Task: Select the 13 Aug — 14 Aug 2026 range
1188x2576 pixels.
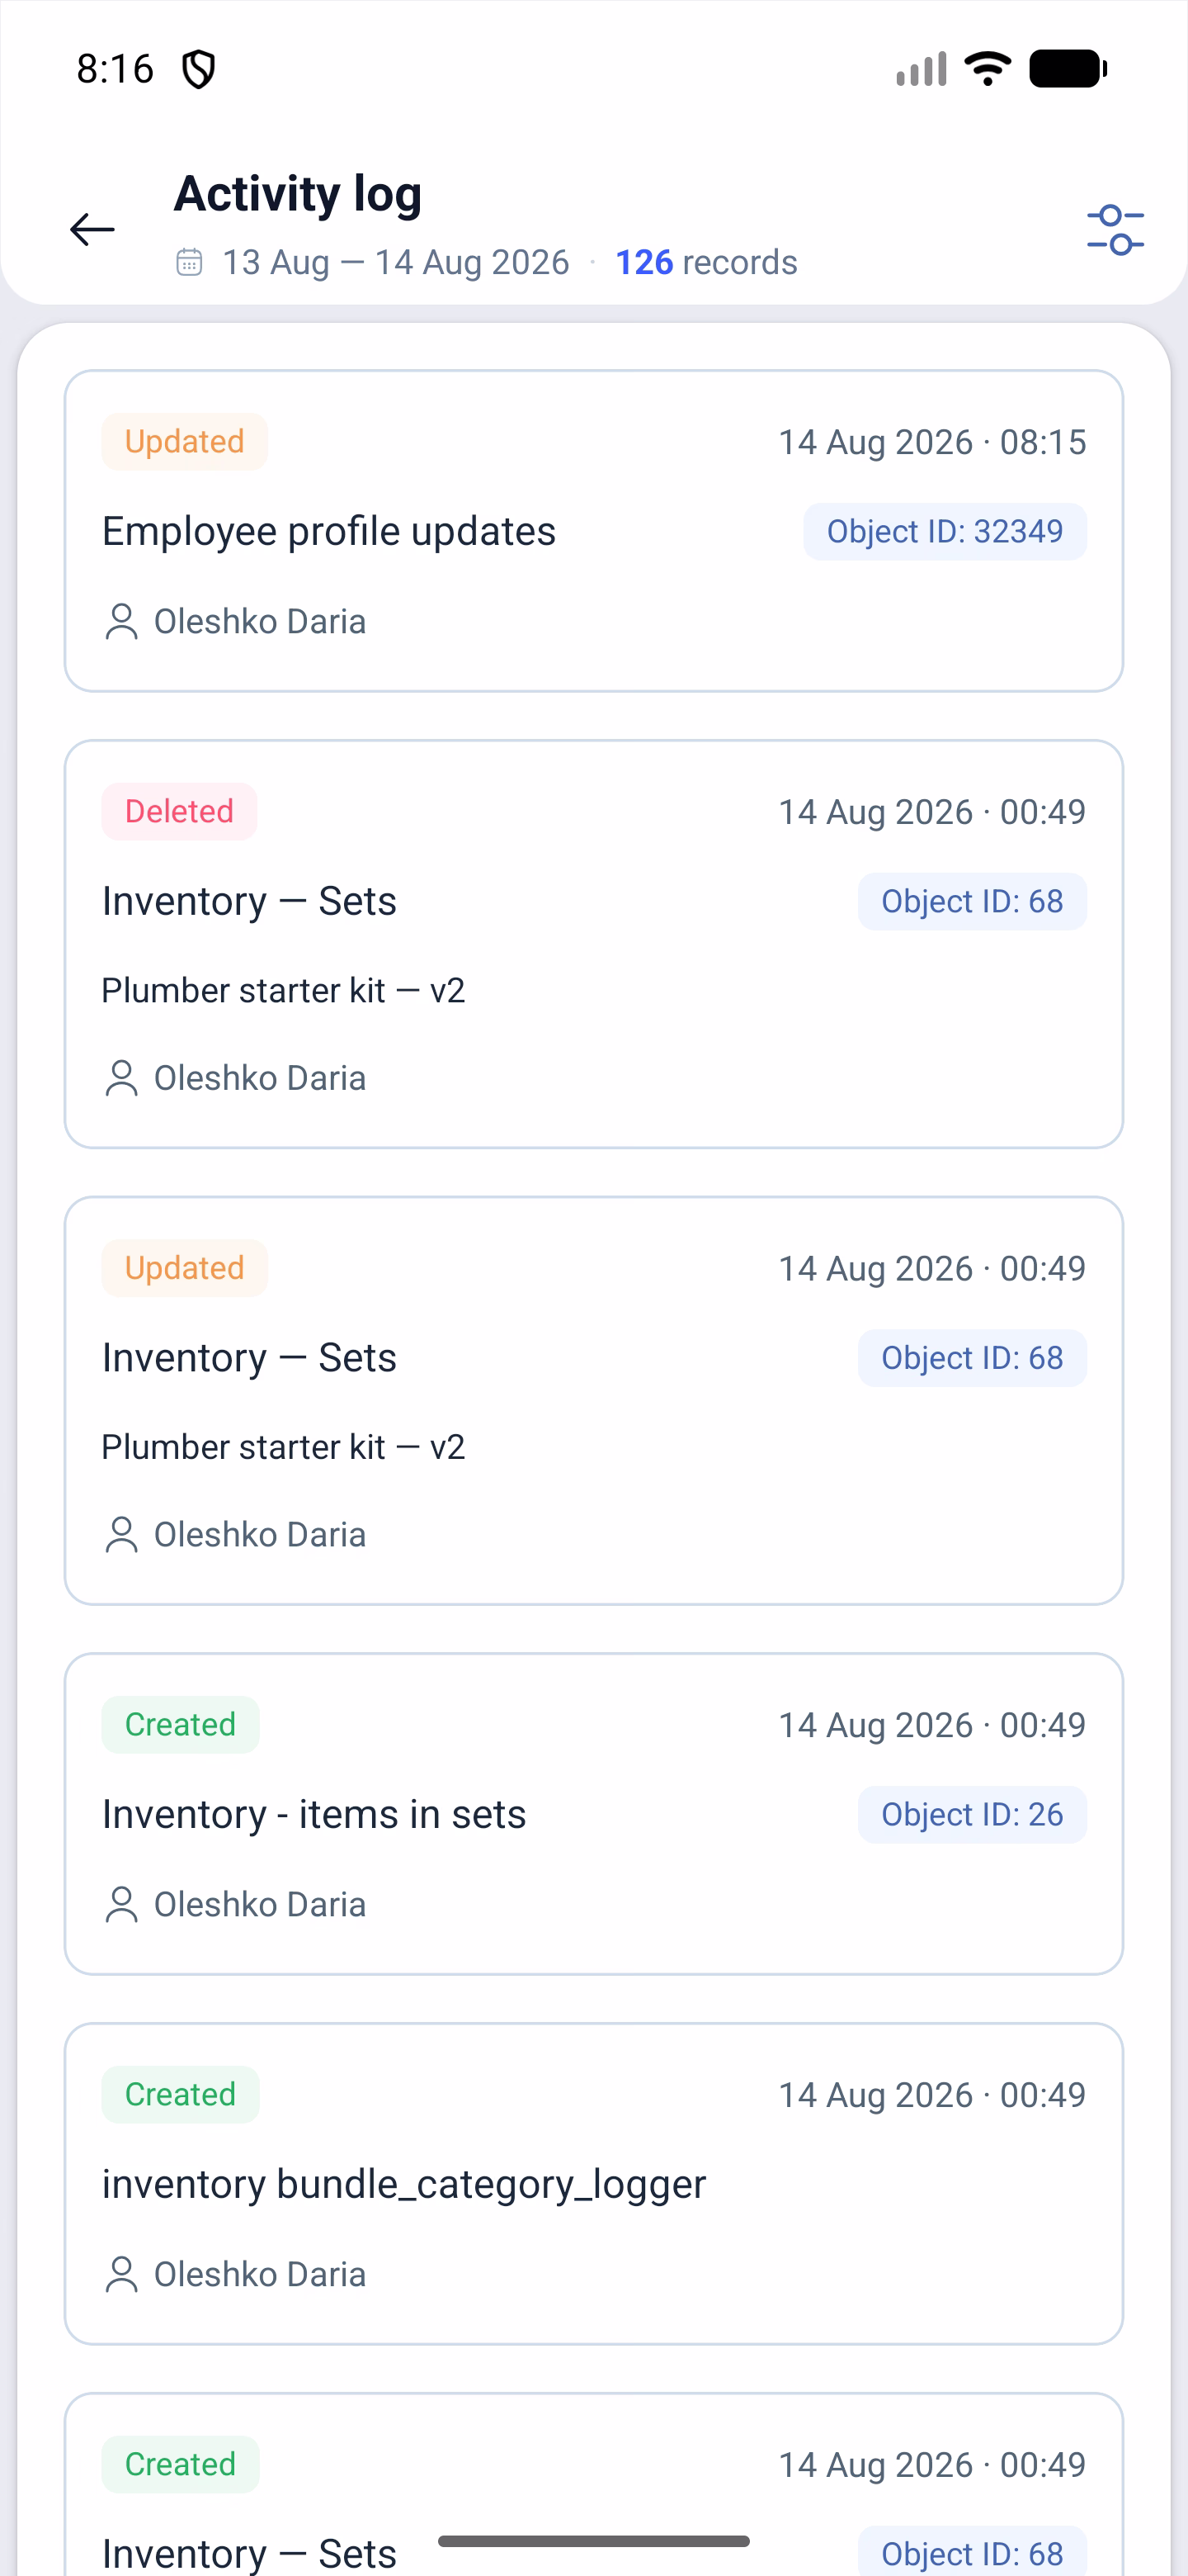Action: pos(396,262)
